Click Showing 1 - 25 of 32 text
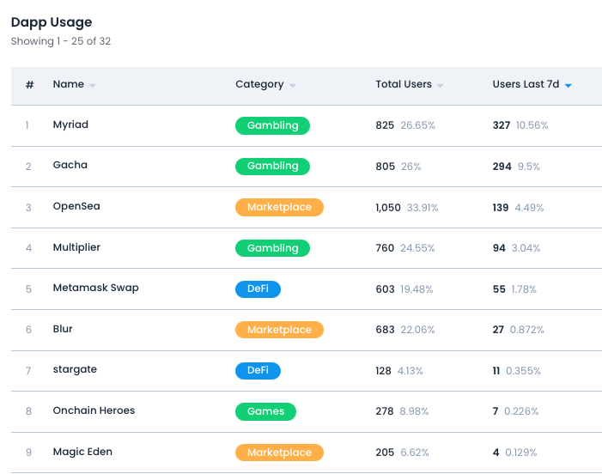This screenshot has width=602, height=474. (61, 41)
